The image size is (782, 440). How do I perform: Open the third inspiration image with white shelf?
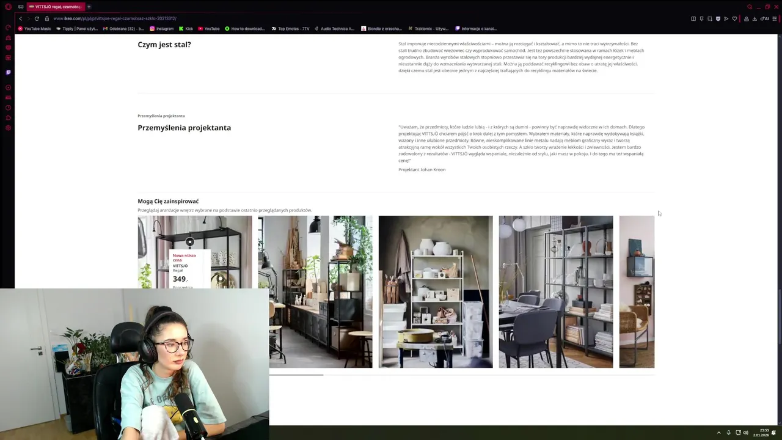tap(436, 291)
